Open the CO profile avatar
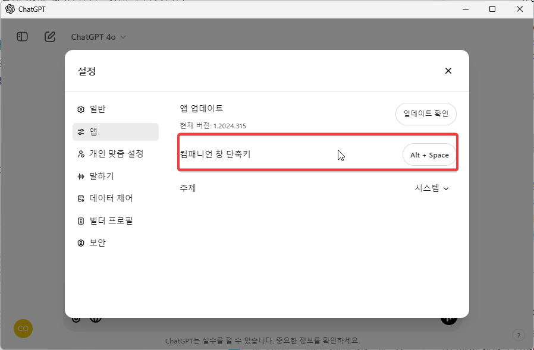The width and height of the screenshot is (534, 350). point(23,328)
